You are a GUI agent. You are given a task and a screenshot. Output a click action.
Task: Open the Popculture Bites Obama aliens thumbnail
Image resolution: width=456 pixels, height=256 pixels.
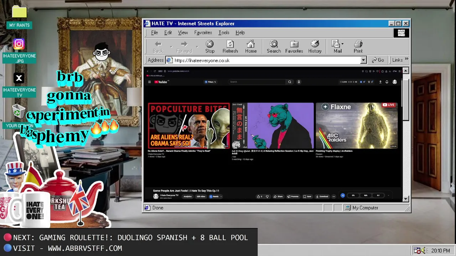[x=189, y=126]
